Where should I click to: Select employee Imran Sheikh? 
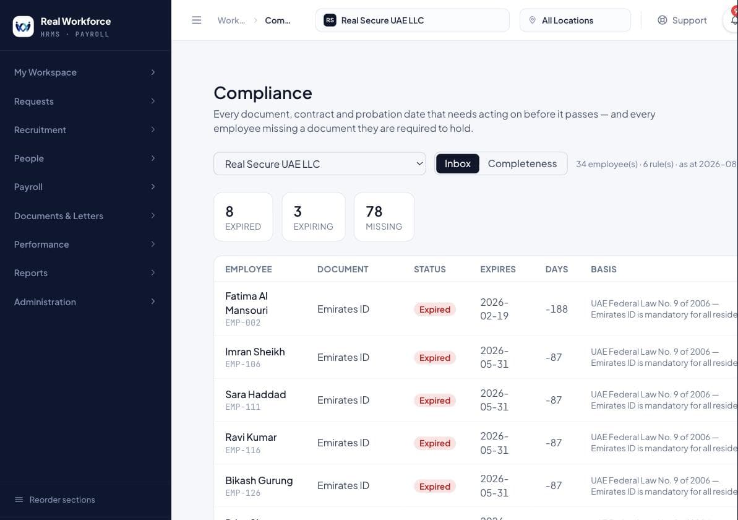click(255, 352)
